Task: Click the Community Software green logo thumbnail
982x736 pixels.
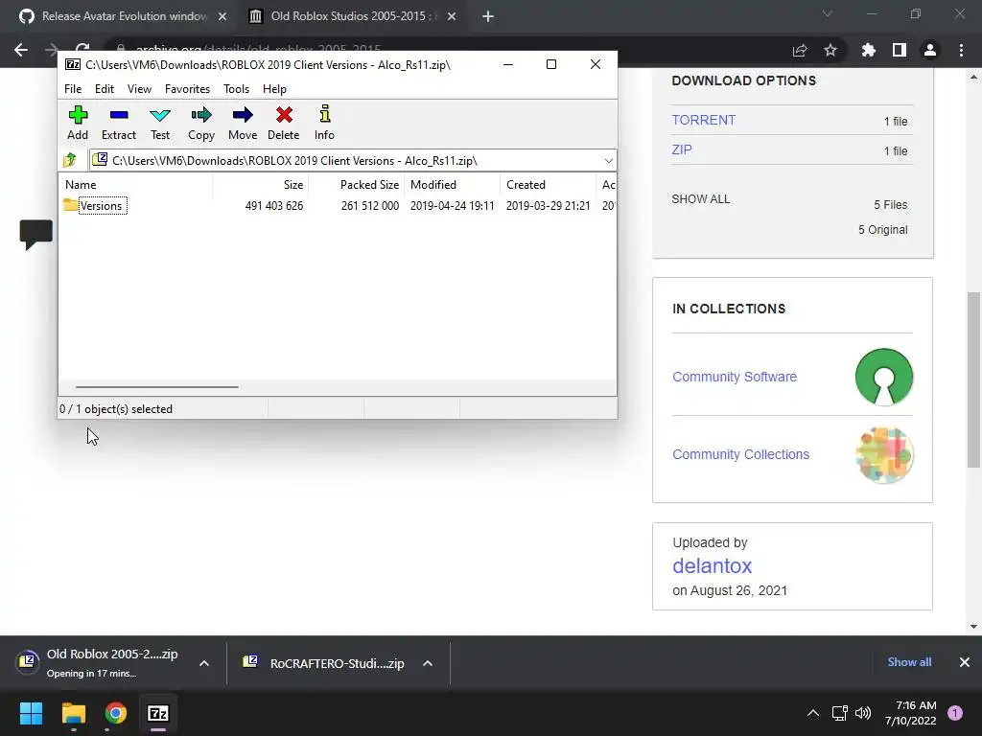Action: click(x=883, y=377)
